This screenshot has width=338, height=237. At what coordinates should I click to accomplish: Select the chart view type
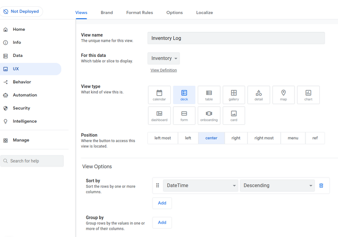308,95
